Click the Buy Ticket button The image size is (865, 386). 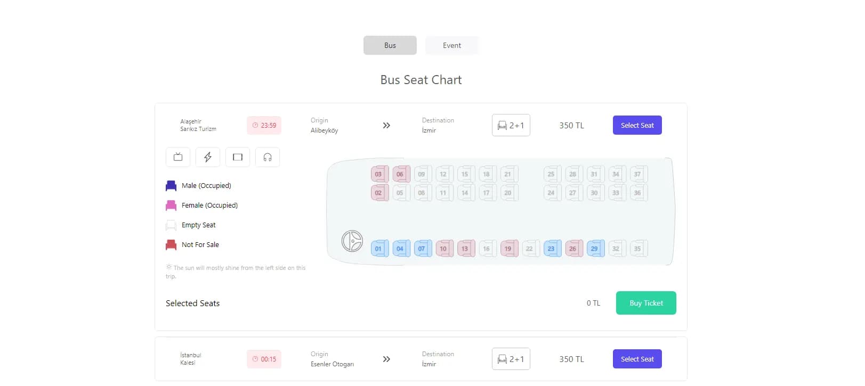coord(646,303)
